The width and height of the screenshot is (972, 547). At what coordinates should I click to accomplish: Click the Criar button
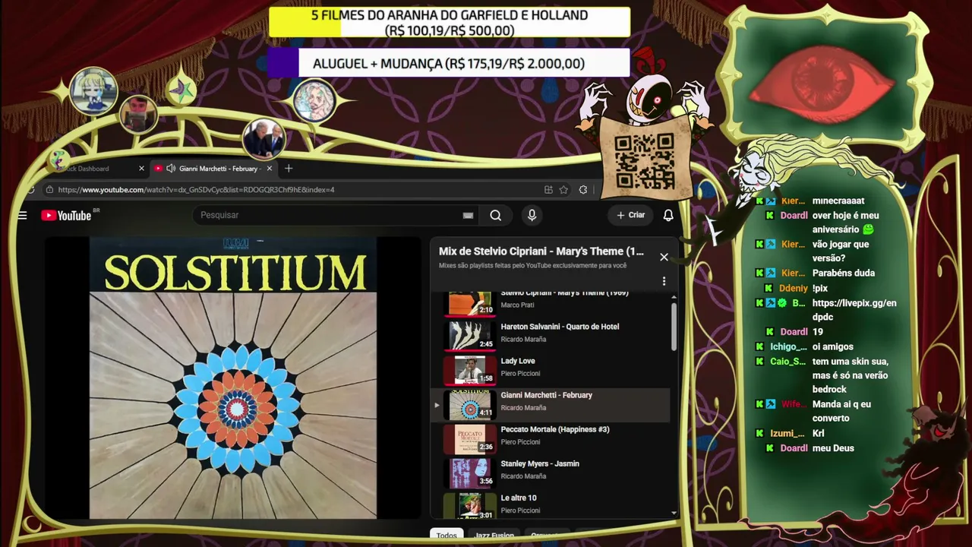coord(630,216)
